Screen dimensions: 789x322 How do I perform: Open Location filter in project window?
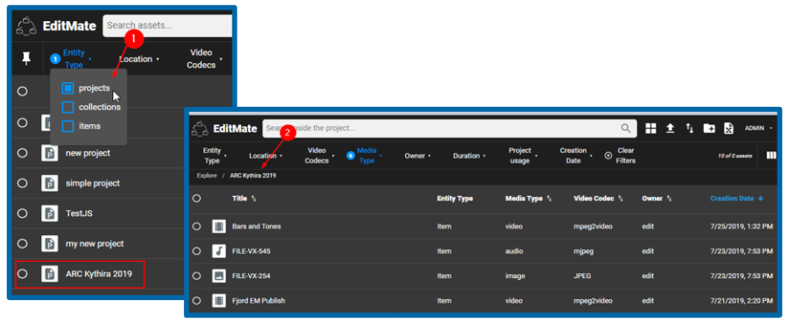pyautogui.click(x=265, y=156)
